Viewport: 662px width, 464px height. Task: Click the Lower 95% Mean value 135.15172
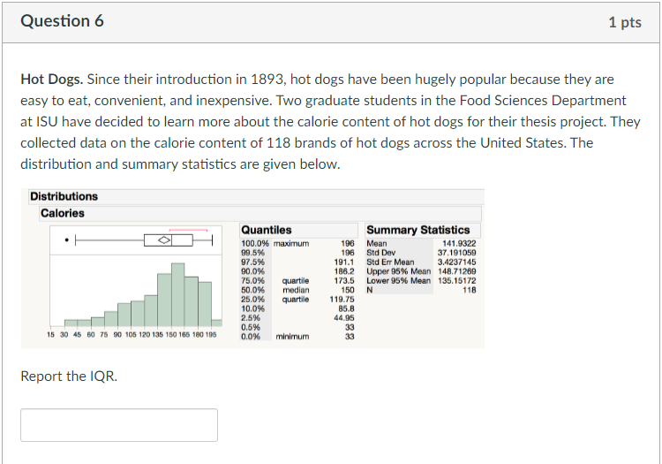pyautogui.click(x=457, y=280)
